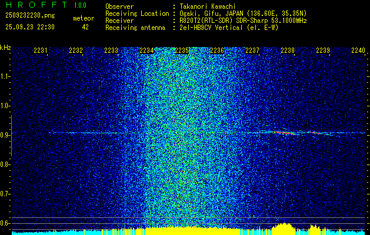This screenshot has width=370, height=235.
Task: Click the 2235 time marker
Action: pos(182,51)
